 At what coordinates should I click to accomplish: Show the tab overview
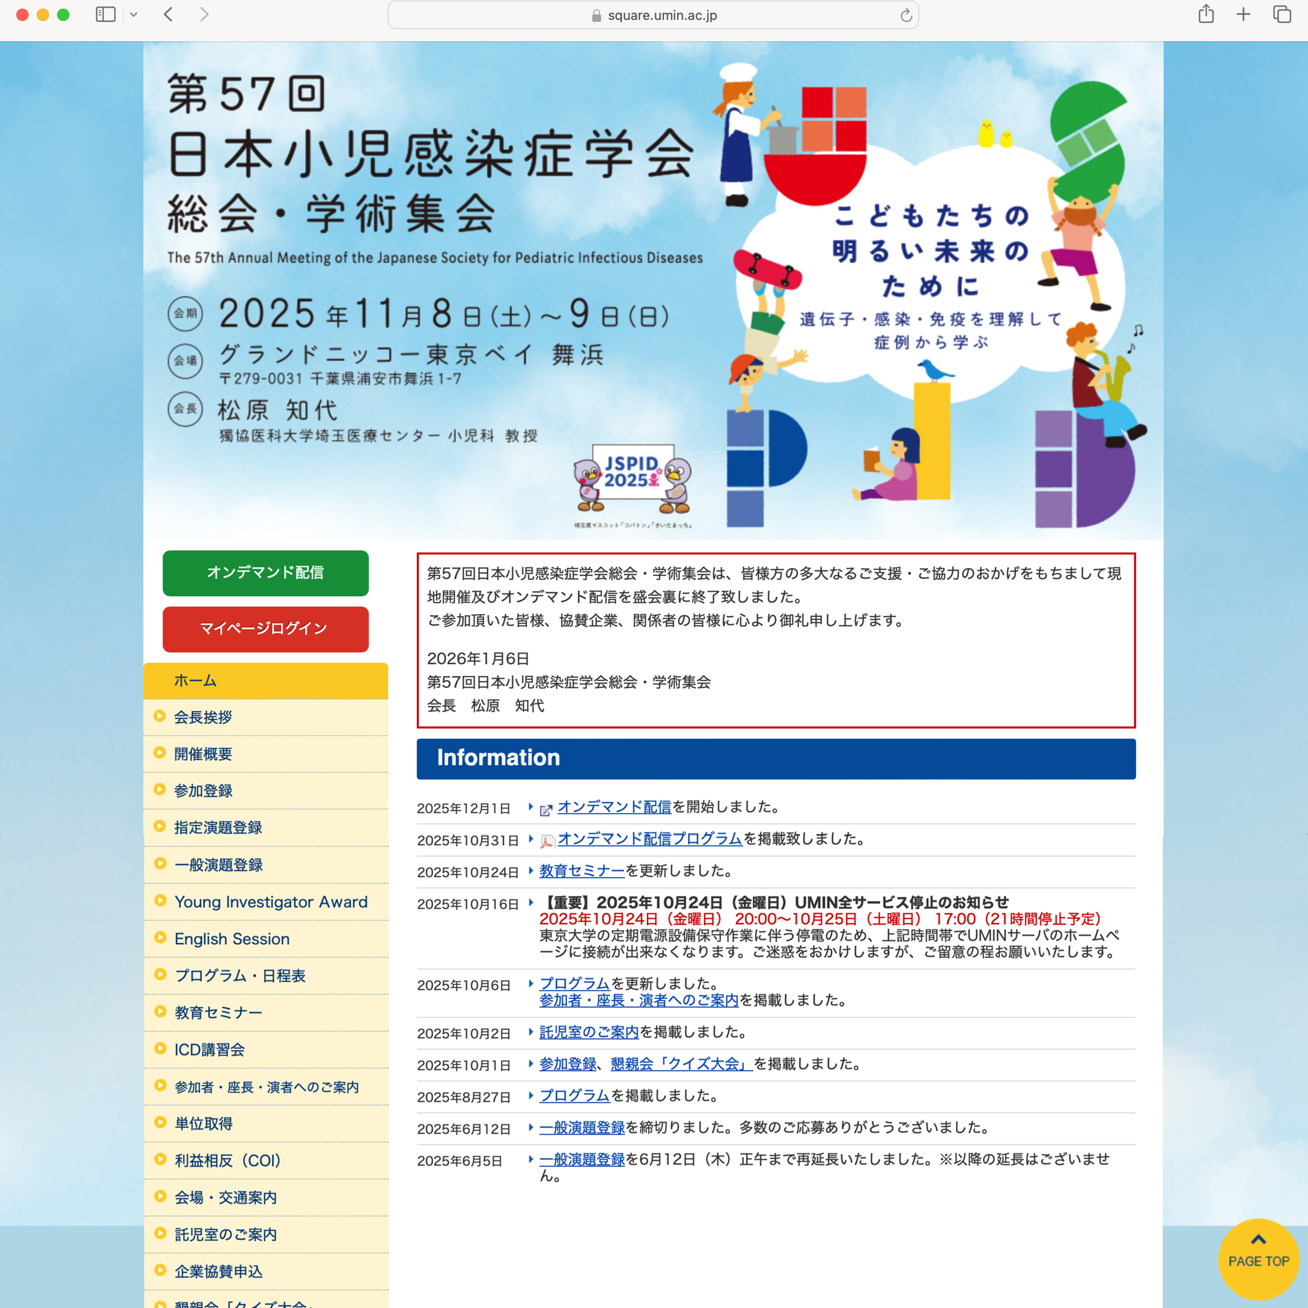pyautogui.click(x=1279, y=14)
